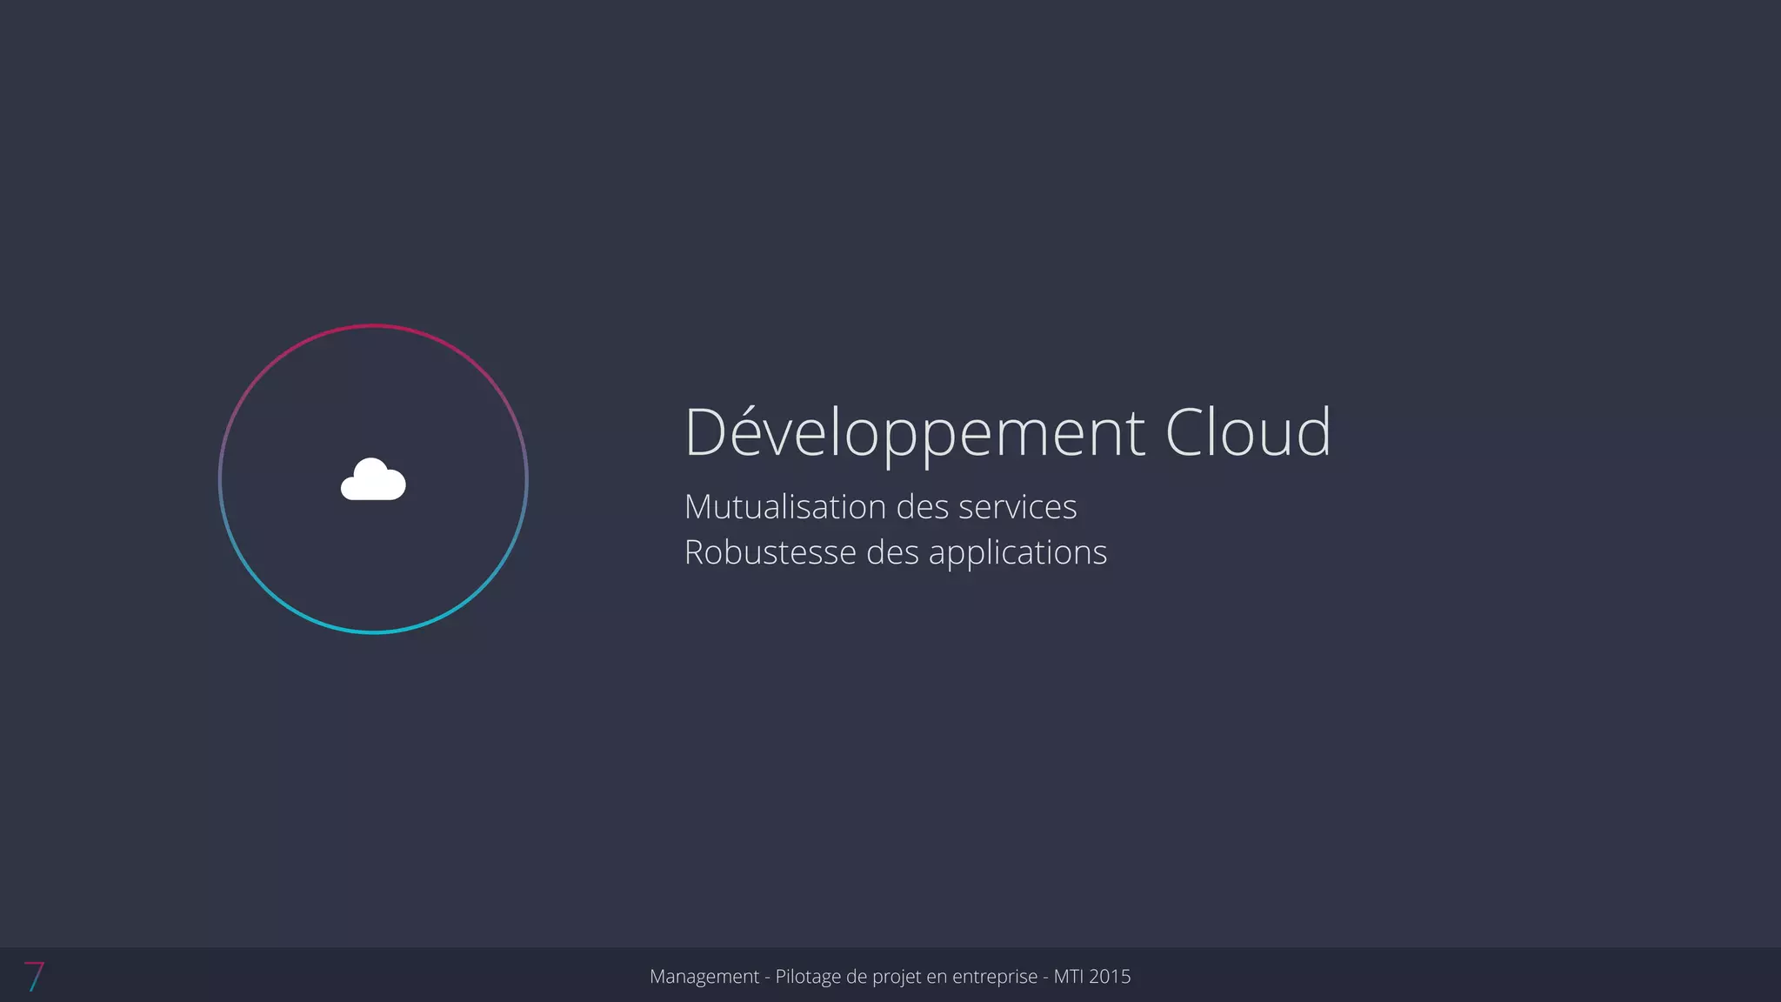Click the word "Robustesse" in the subtitle

tap(770, 552)
